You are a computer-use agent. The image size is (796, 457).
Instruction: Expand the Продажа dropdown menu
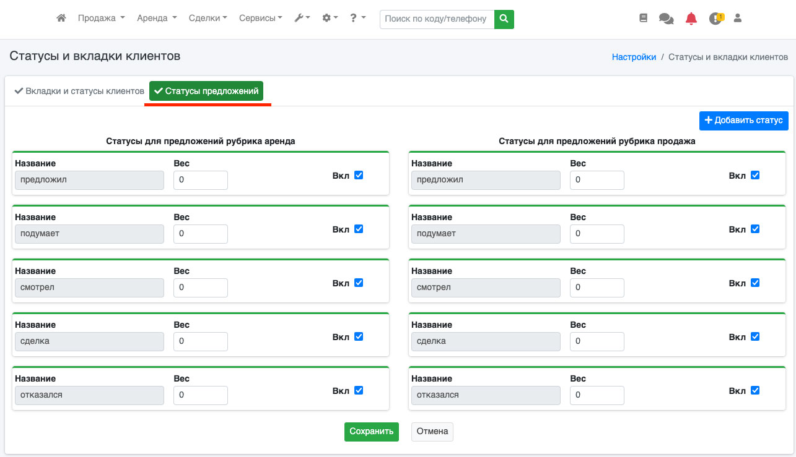[101, 19]
